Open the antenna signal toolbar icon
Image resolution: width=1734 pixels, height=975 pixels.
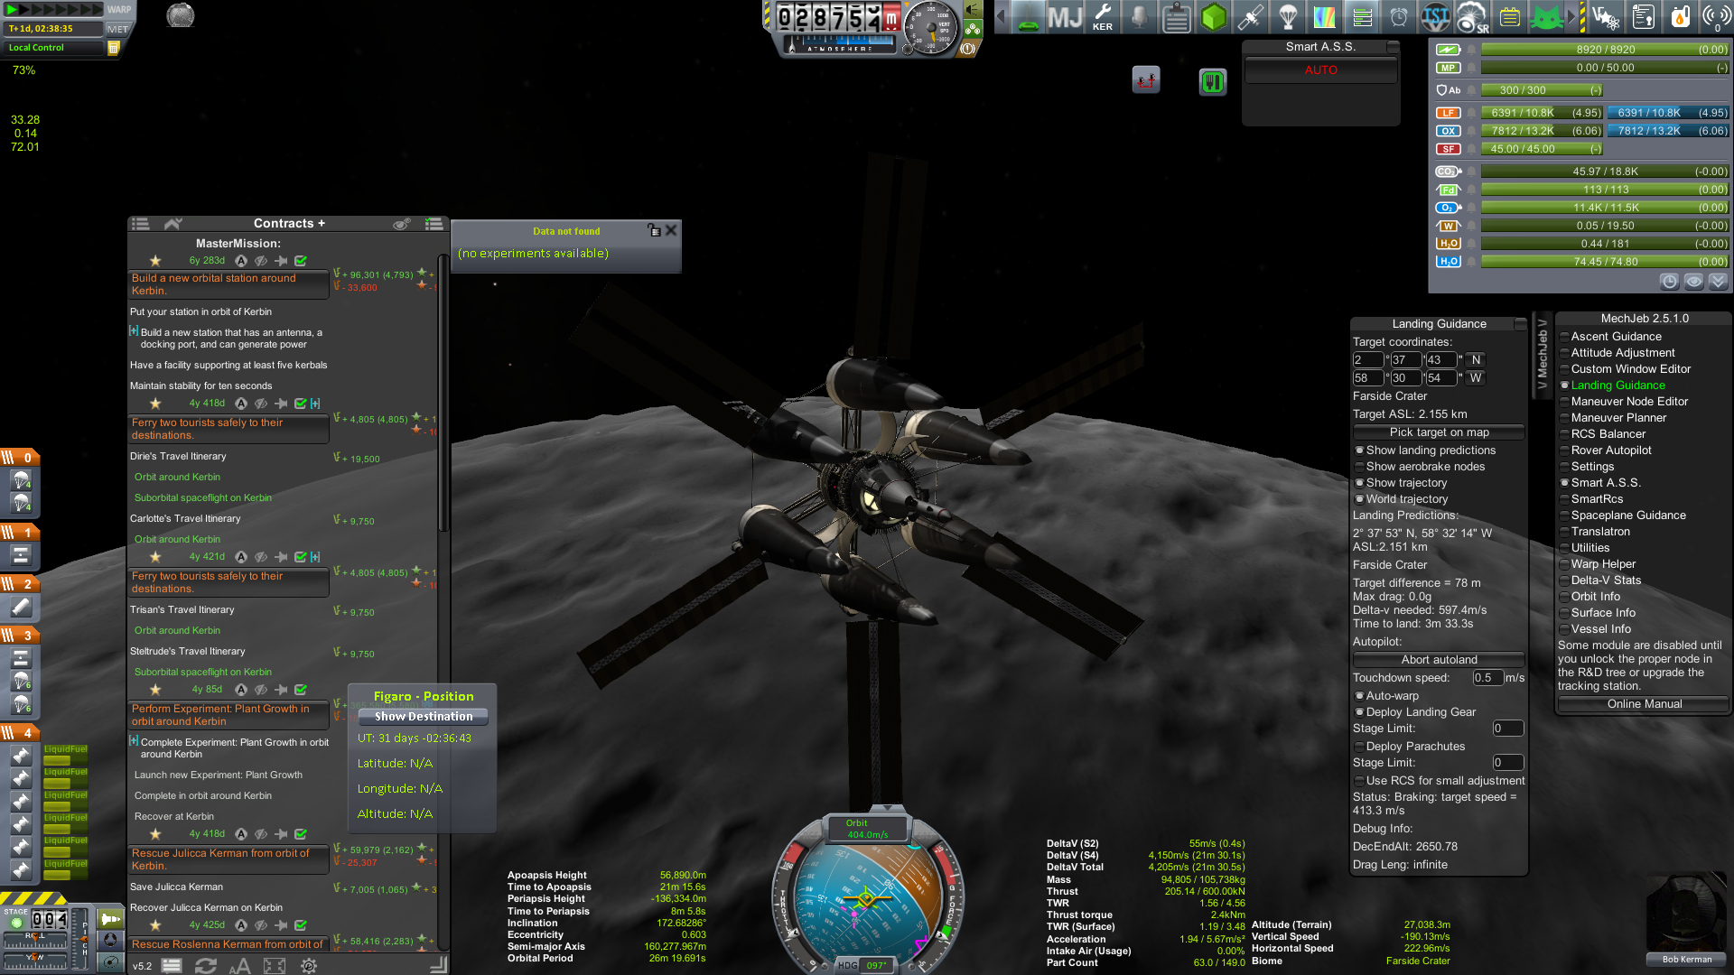click(x=1716, y=17)
